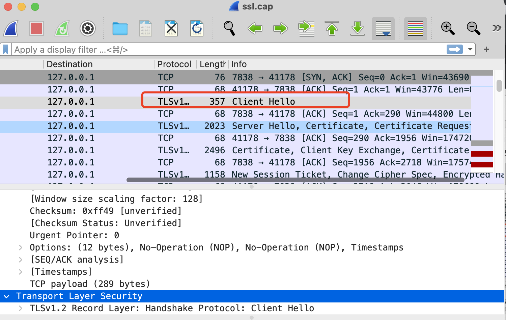Jump to first packet icon
The image size is (506, 320).
[x=332, y=28]
